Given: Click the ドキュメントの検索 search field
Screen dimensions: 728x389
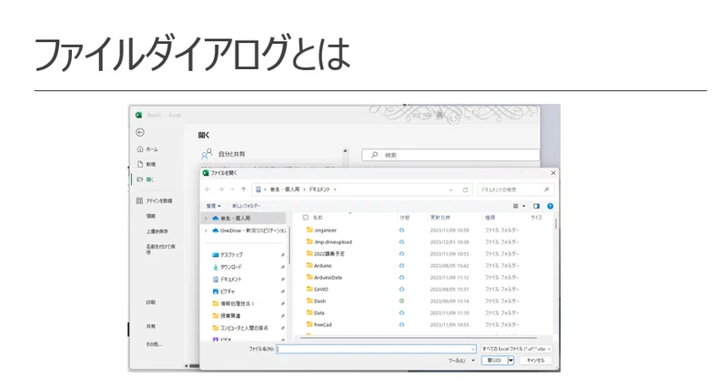Looking at the screenshot, I should coord(514,189).
